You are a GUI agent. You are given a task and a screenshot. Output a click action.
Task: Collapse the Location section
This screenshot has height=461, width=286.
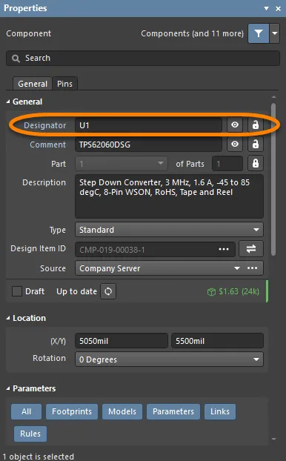click(8, 318)
